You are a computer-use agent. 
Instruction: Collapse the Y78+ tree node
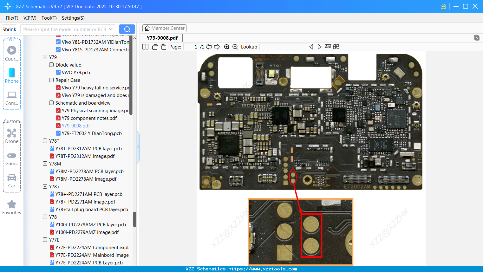click(45, 187)
